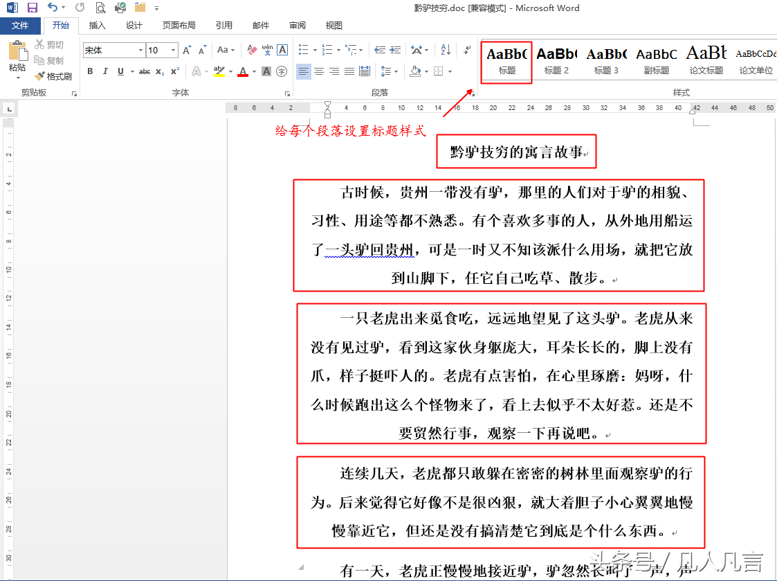Sort text with A-Z icon
This screenshot has width=777, height=581.
click(x=446, y=50)
